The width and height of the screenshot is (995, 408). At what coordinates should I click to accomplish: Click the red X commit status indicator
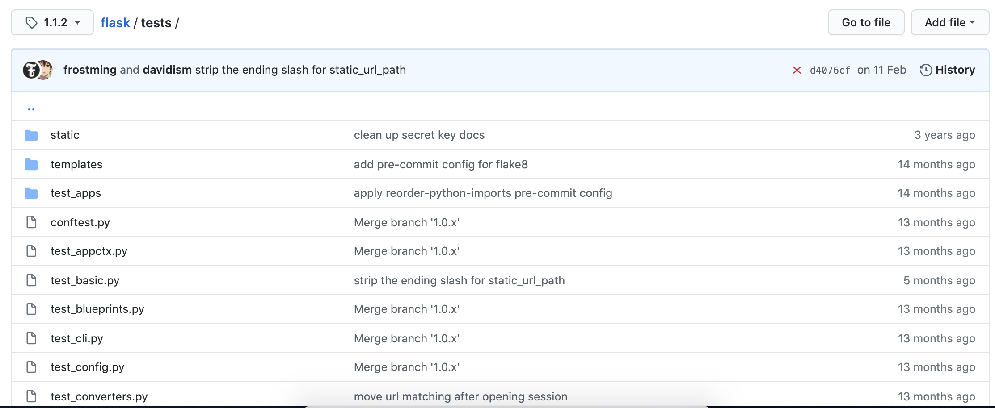click(x=797, y=70)
